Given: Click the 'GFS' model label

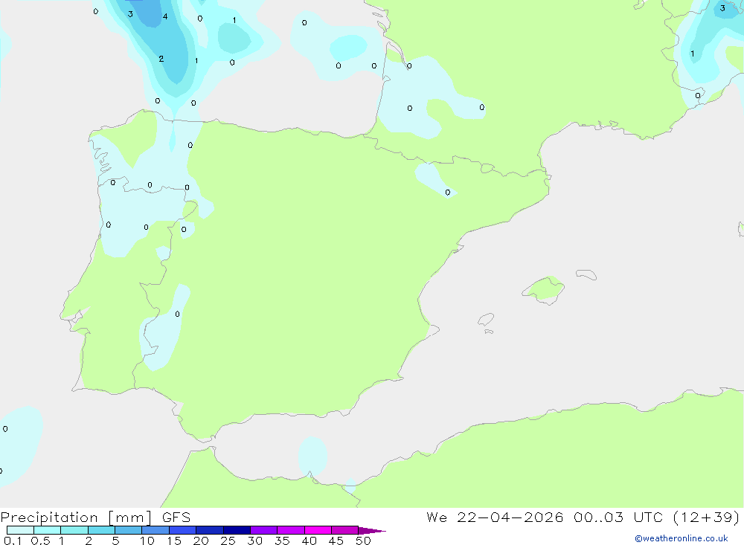Looking at the screenshot, I should pyautogui.click(x=176, y=517).
